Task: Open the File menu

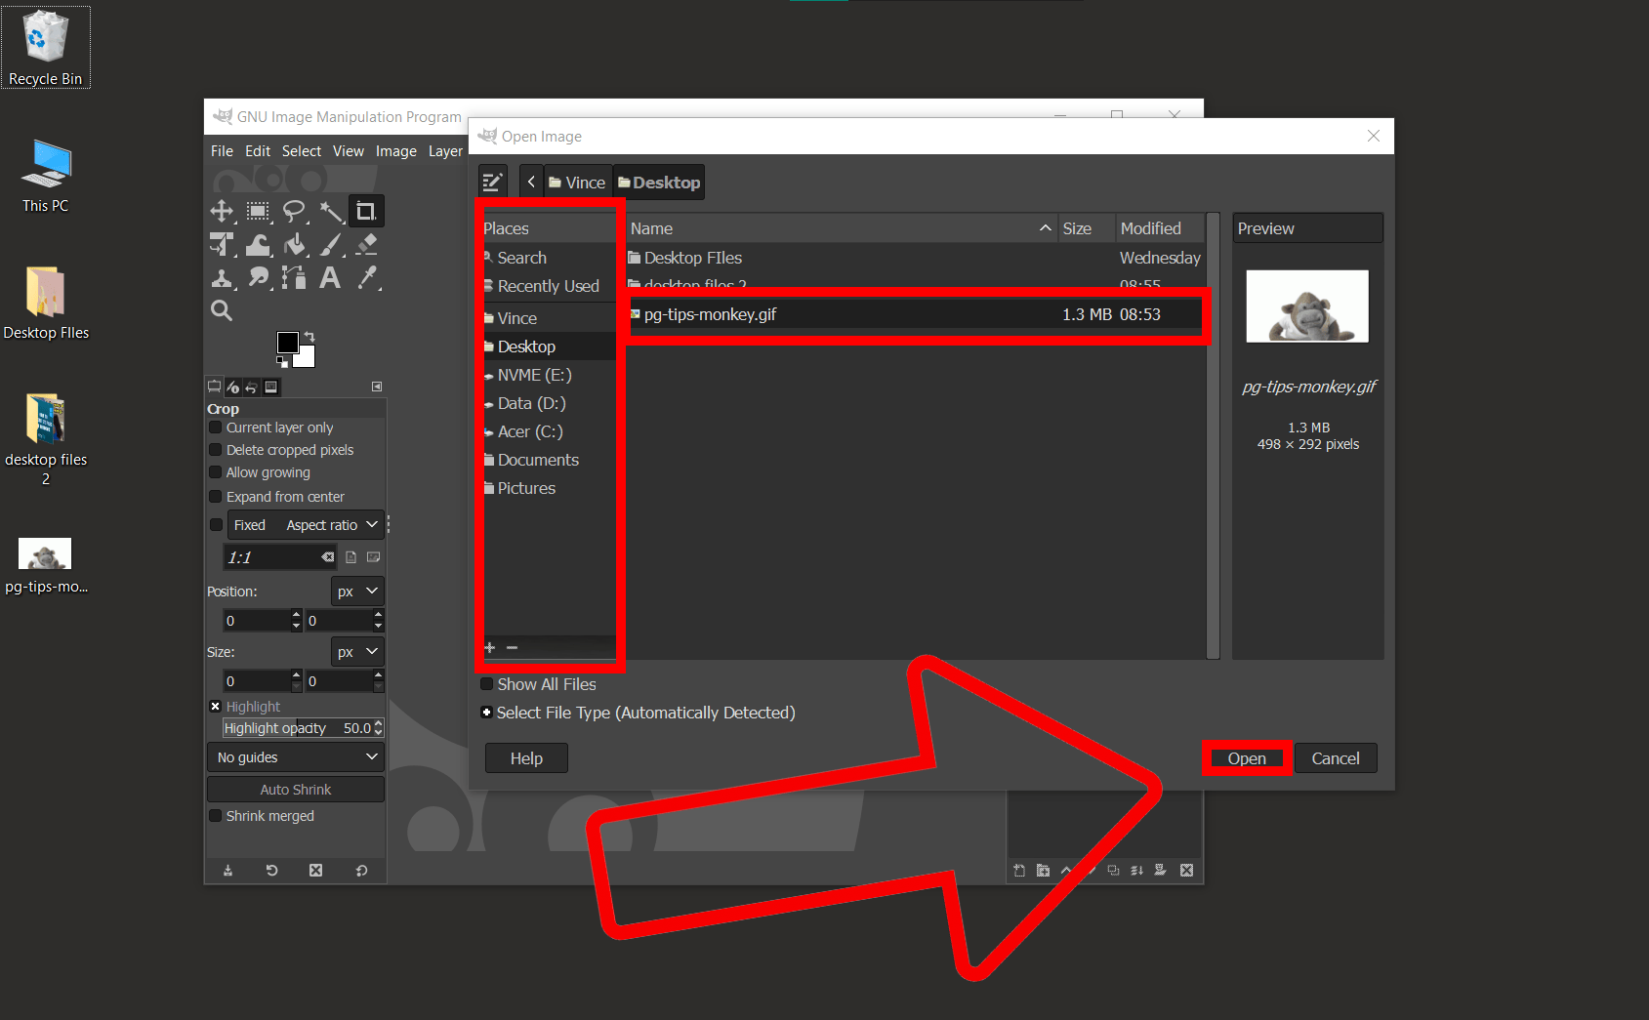Action: [222, 150]
